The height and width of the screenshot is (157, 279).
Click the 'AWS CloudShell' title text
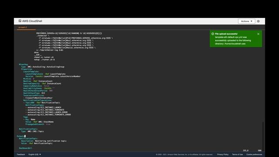32,21
